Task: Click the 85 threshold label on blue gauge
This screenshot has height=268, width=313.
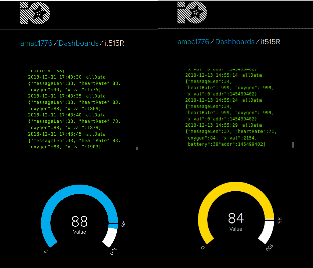Action: tap(123, 224)
